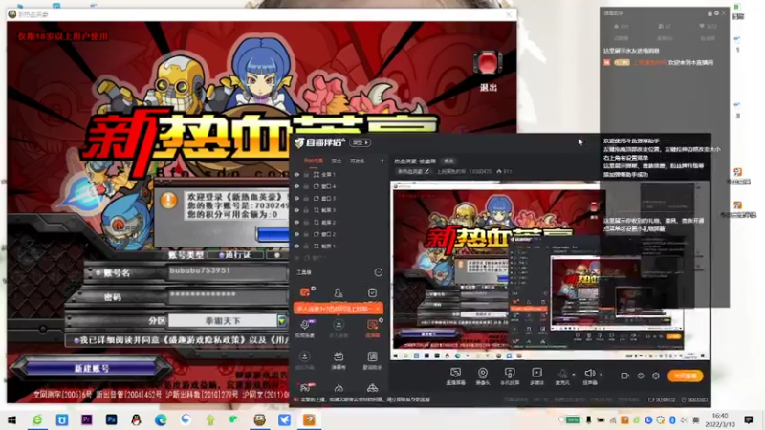This screenshot has height=430, width=765.
Task: Switch to the first orange scene tab
Action: point(314,161)
